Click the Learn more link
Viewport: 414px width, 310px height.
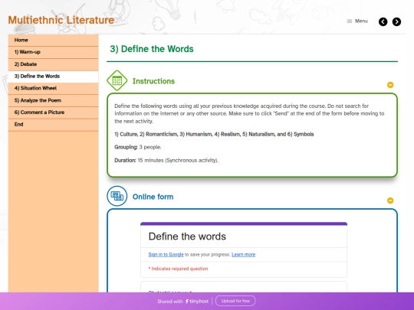click(x=244, y=255)
